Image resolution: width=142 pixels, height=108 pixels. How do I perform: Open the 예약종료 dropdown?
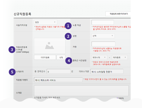click(120, 58)
